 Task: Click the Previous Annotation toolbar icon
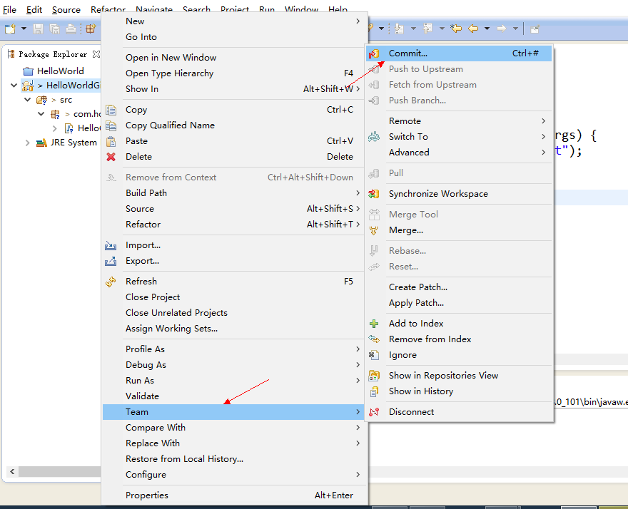(x=427, y=29)
